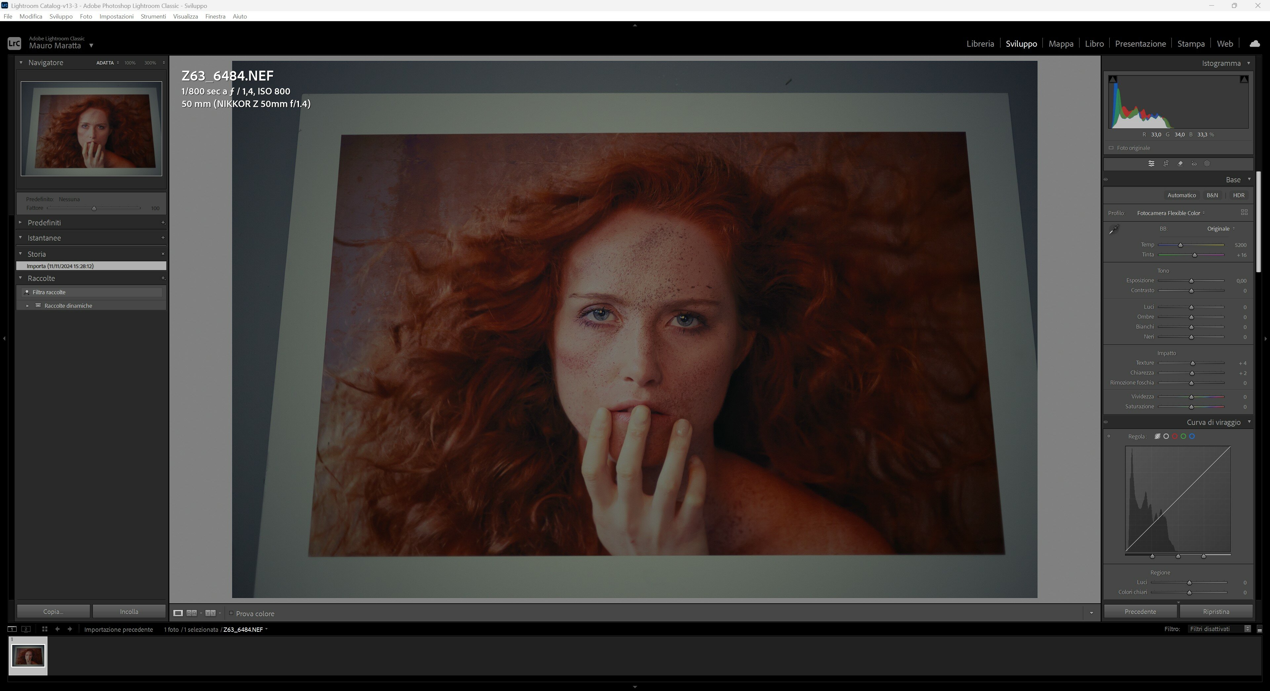Select the Edit sliders tool icon
Viewport: 1270px width, 691px height.
click(x=1151, y=164)
